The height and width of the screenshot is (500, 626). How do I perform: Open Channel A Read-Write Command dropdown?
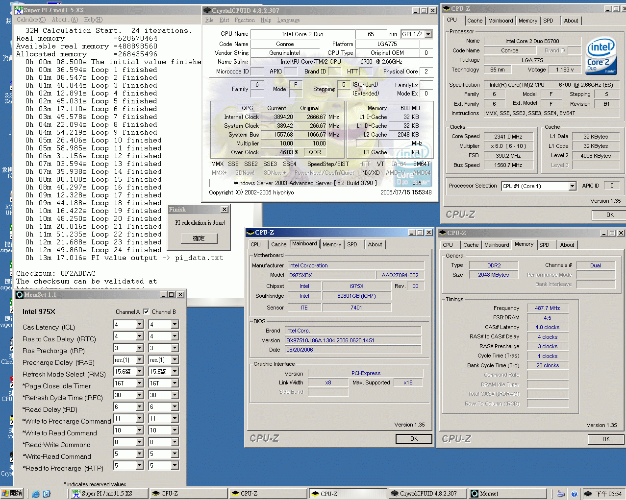pos(140,442)
